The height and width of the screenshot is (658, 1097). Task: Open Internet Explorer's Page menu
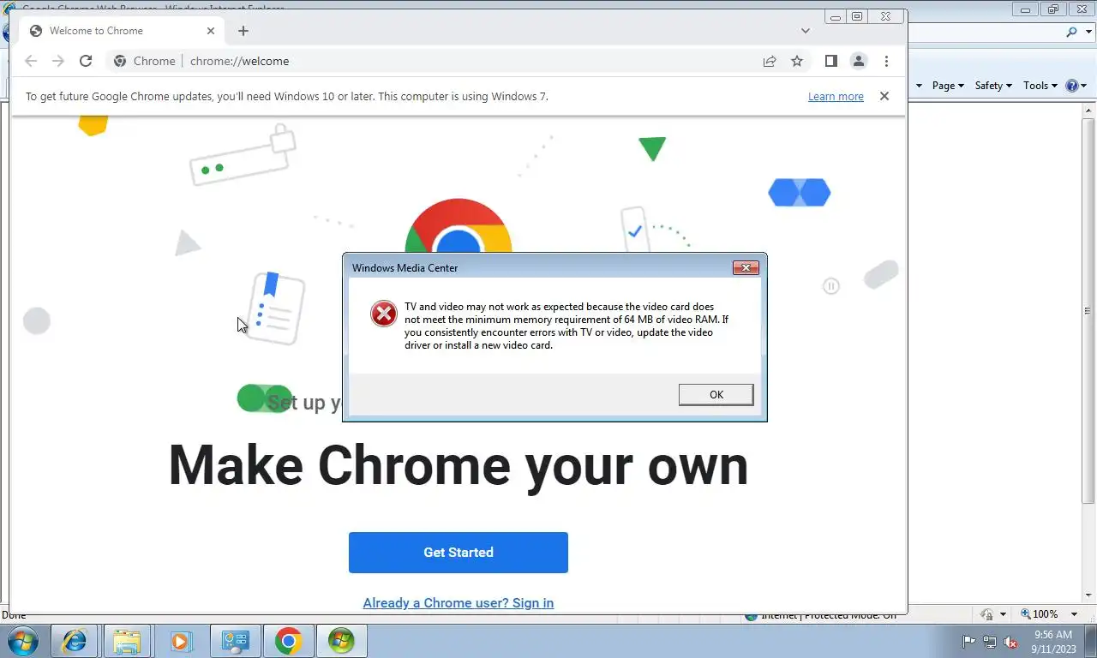point(948,86)
